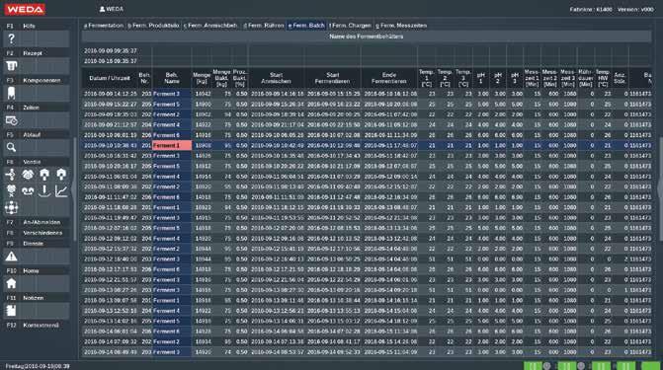Click the date cell 2016-09-12 07:16:02
Image resolution: width=663 pixels, height=370 pixels.
(x=110, y=228)
